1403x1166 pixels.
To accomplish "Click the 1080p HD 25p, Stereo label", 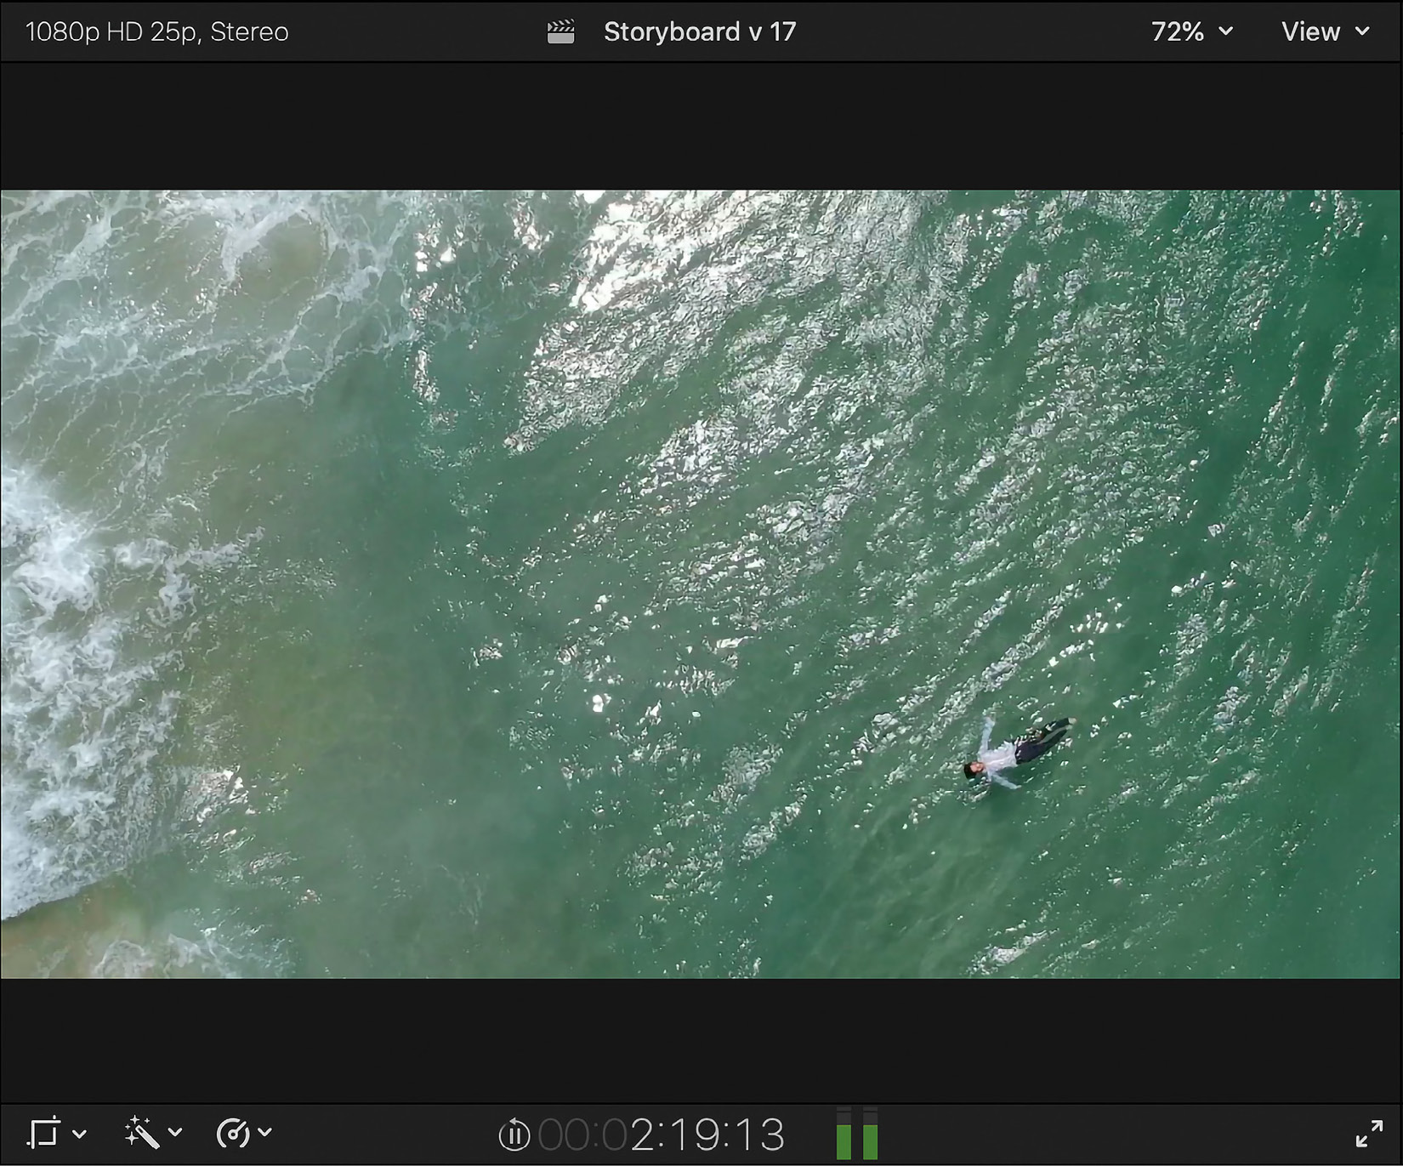I will pos(157,31).
